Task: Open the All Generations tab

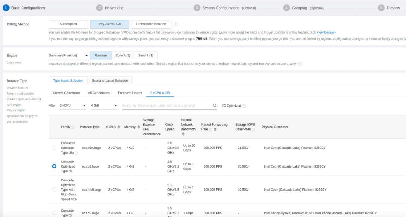Action: point(99,93)
